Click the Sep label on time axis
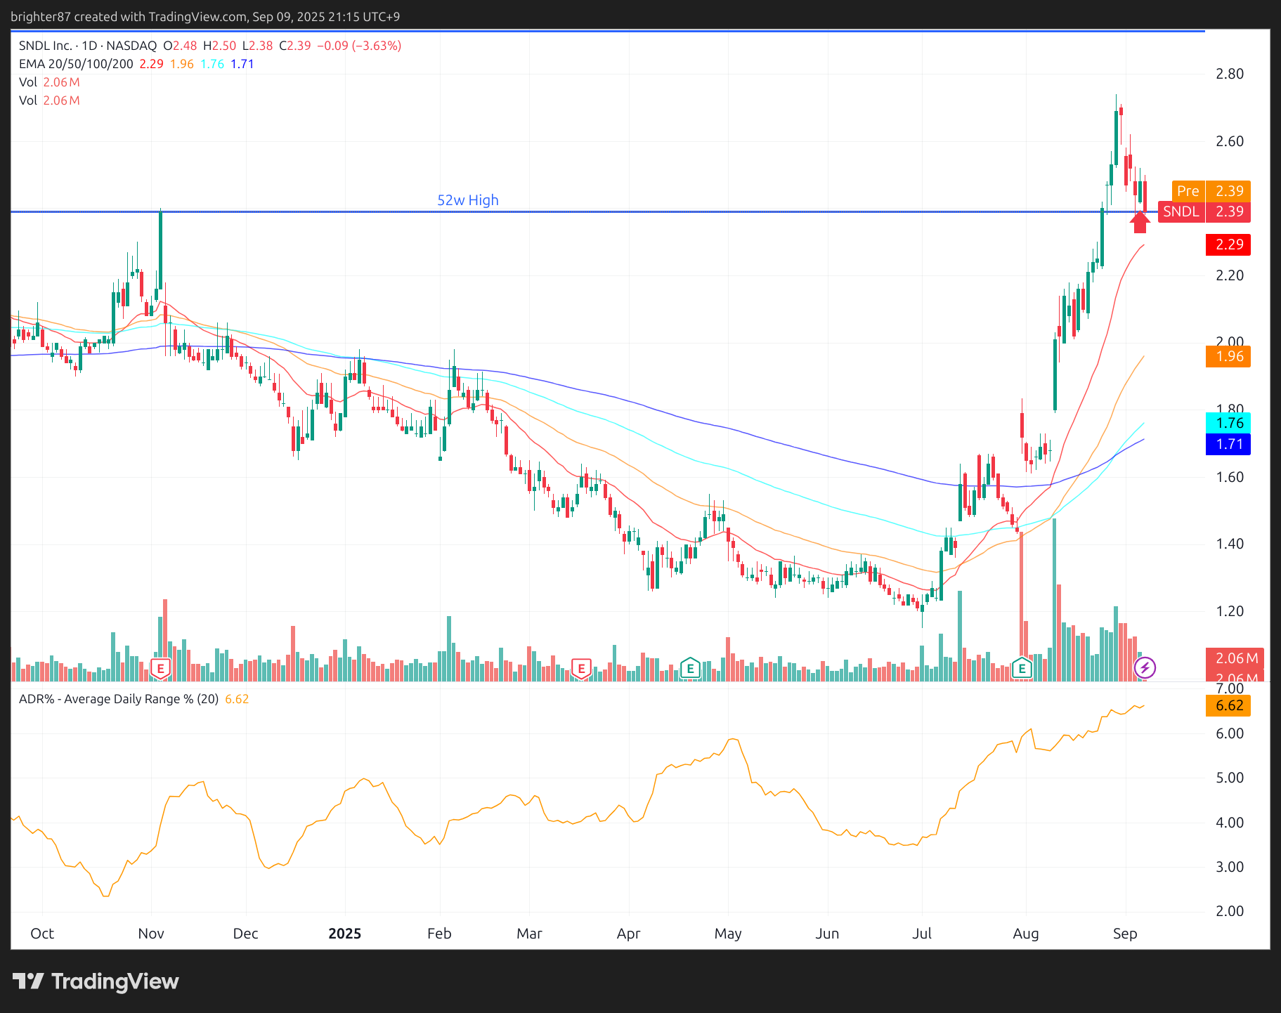This screenshot has height=1013, width=1281. pos(1124,934)
